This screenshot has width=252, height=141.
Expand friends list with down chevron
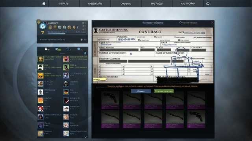pyautogui.click(x=85, y=137)
